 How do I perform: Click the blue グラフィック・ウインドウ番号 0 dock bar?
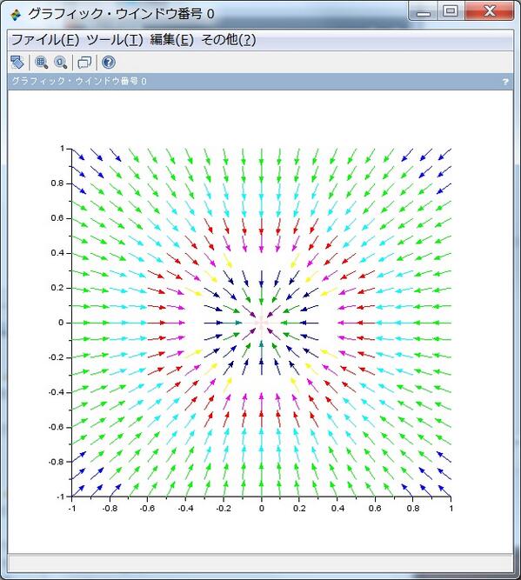point(260,82)
